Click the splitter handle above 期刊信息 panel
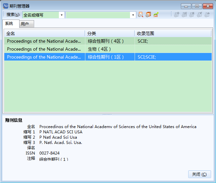This screenshot has height=183, width=216. 107,114
